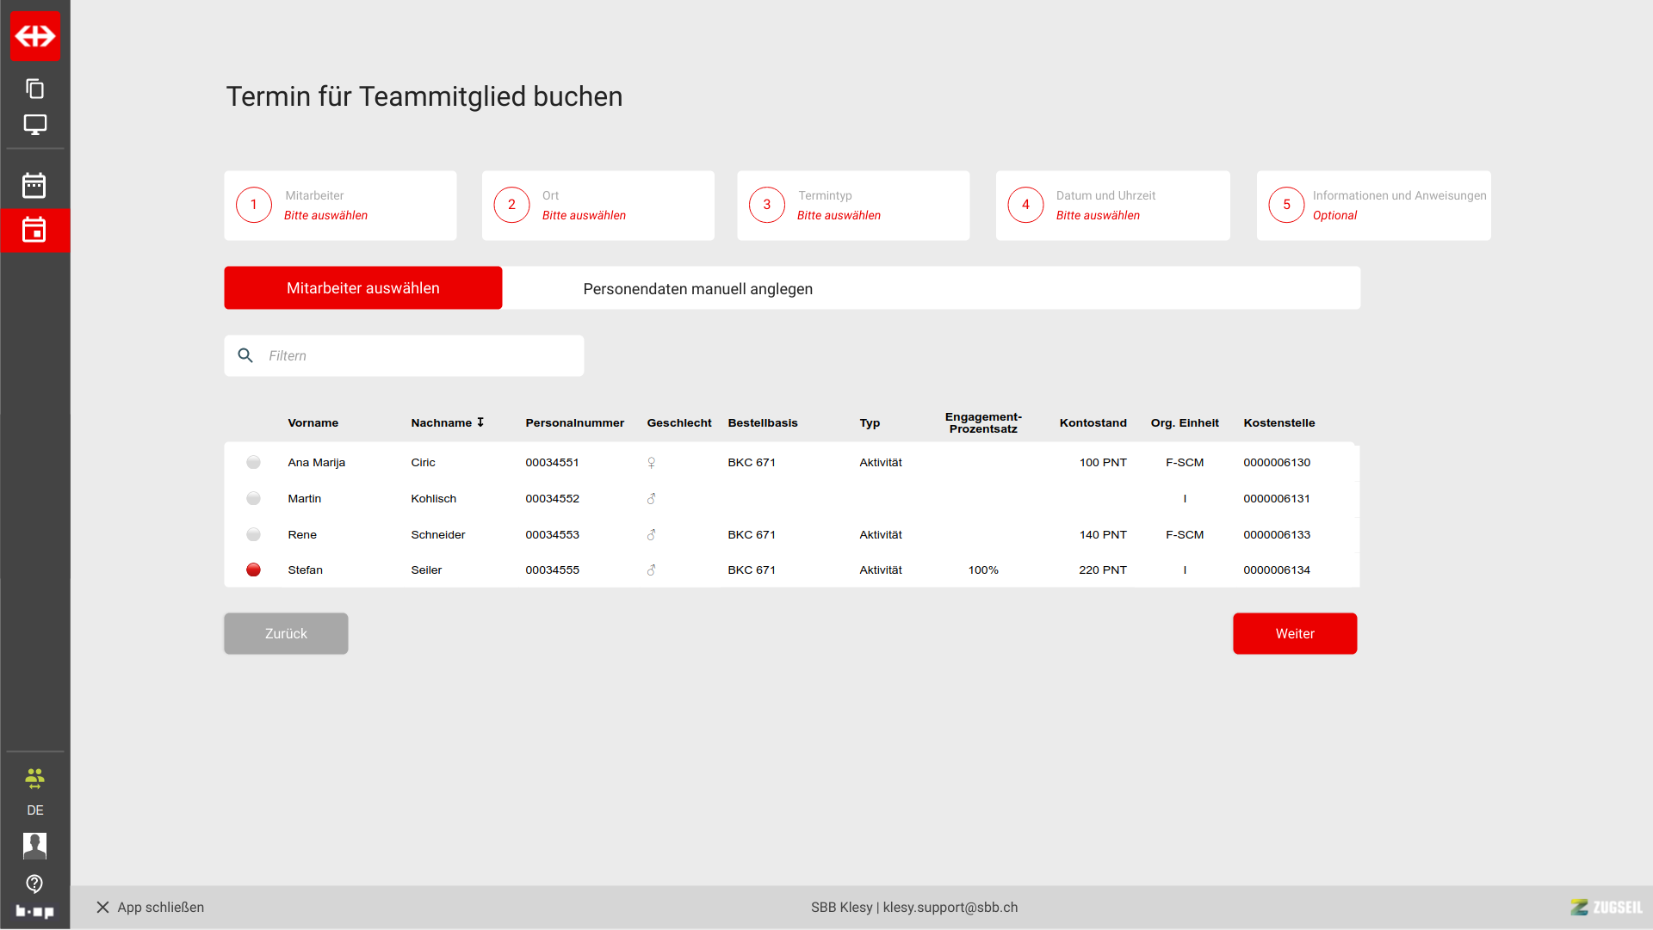Open the active appointment booking sidebar icon
Viewport: 1653px width, 930px height.
coord(34,231)
